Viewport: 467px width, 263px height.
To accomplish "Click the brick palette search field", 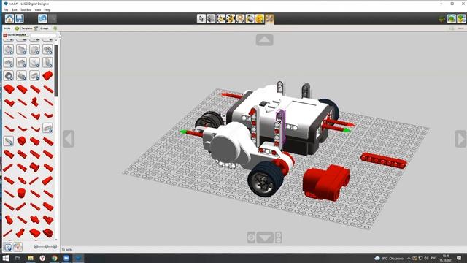I will (43, 35).
